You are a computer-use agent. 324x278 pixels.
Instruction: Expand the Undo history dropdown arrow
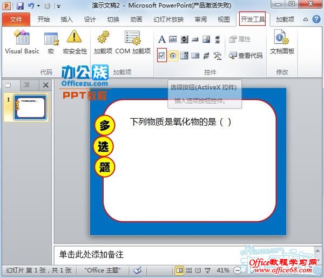pyautogui.click(x=38, y=6)
